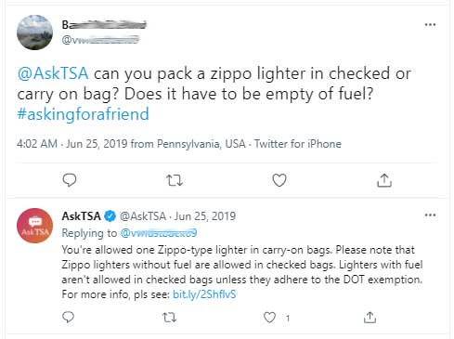
Task: Open the Twitter for iPhone source link
Action: pos(298,144)
